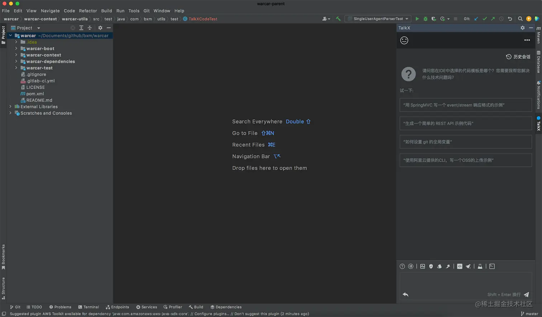Click the Git update project blue arrow
Viewport: 542px width, 317px height.
tap(476, 19)
